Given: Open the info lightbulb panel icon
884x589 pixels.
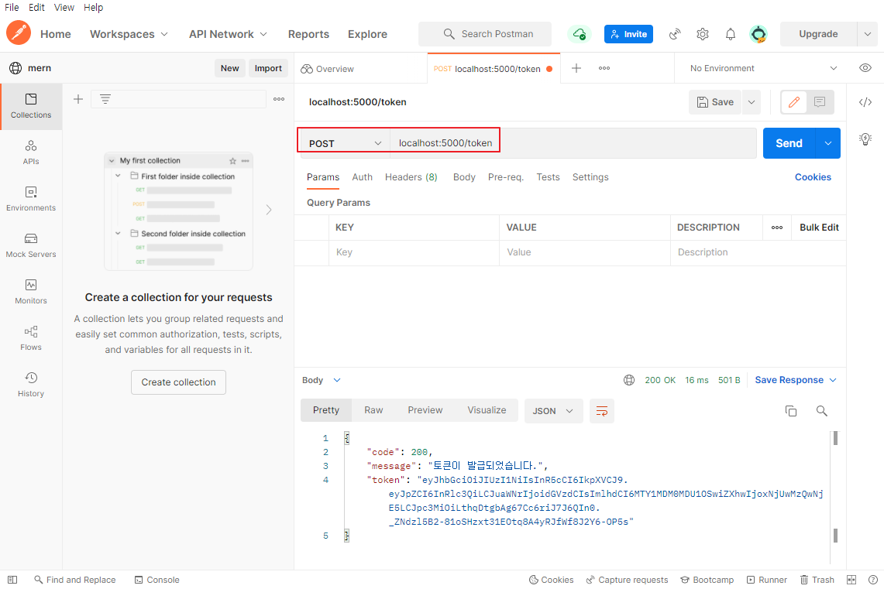Looking at the screenshot, I should (x=865, y=139).
